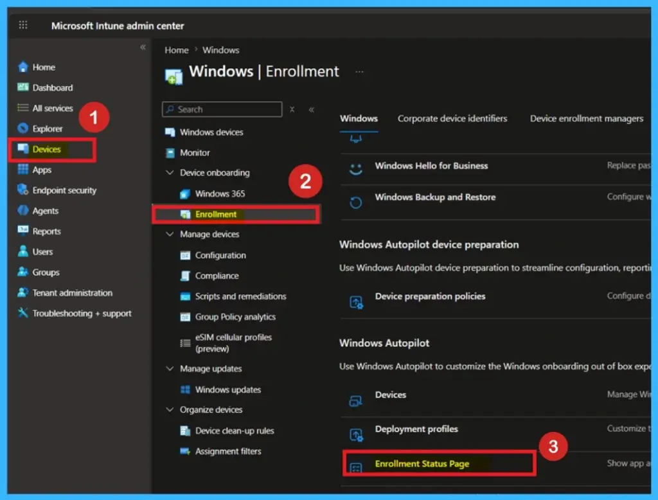The width and height of the screenshot is (658, 500).
Task: Click the Explorer icon in sidebar
Action: click(x=23, y=129)
